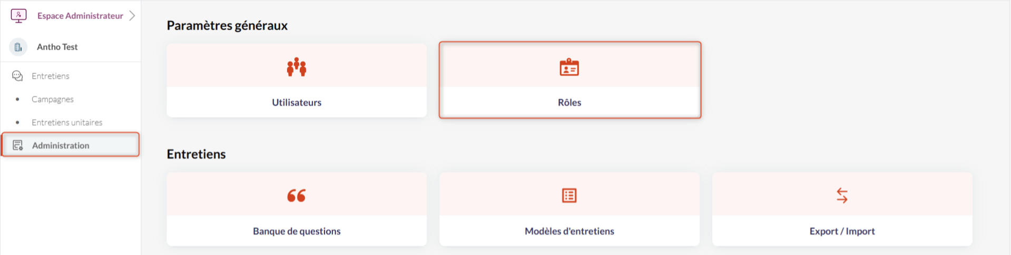Go to Modèles d'entretiens

coord(570,231)
